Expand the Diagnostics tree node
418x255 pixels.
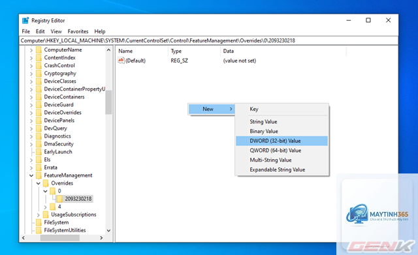(x=31, y=136)
